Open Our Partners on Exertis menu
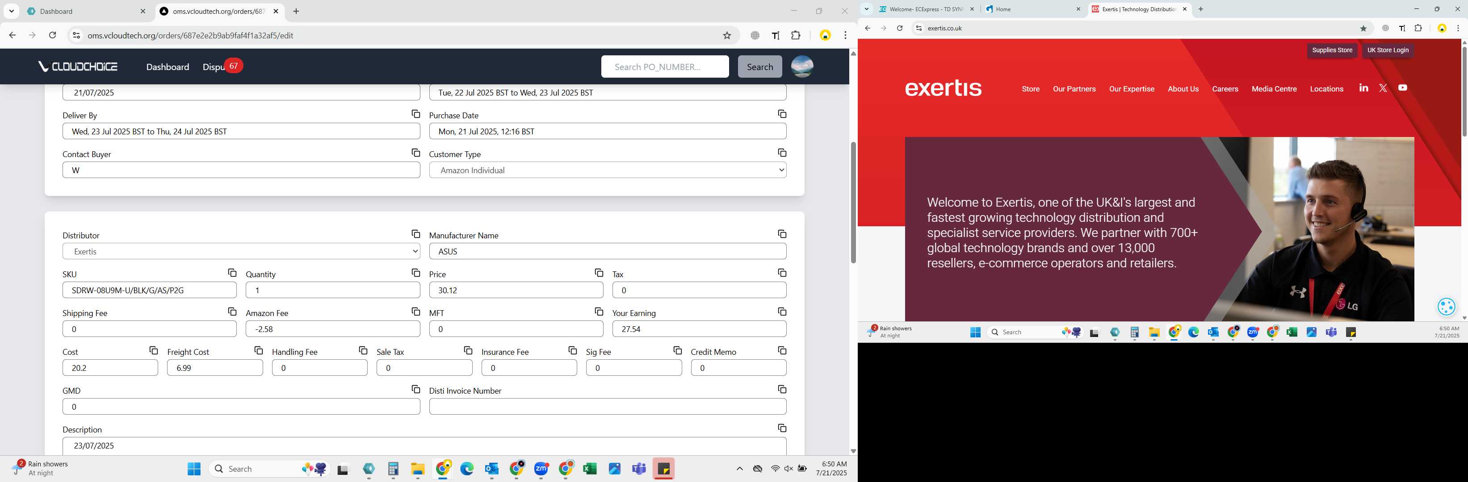 1074,89
